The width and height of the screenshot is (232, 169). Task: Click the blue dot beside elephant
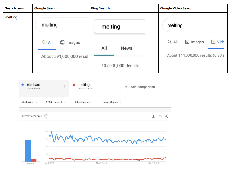pyautogui.click(x=23, y=85)
